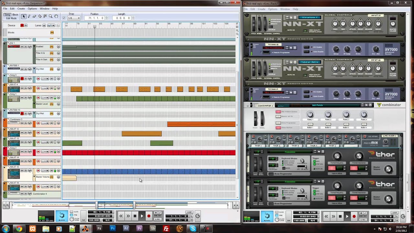This screenshot has width=414, height=233.
Task: Select the Magnify tool in sequencer toolbar
Action: (50, 16)
